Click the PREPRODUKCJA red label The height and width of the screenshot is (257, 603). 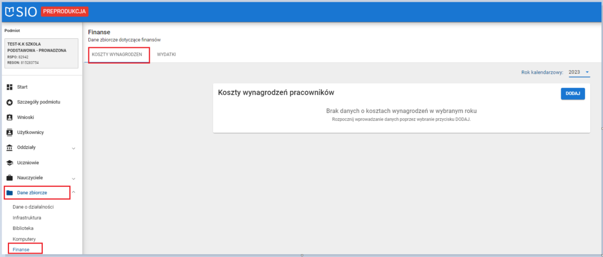65,12
